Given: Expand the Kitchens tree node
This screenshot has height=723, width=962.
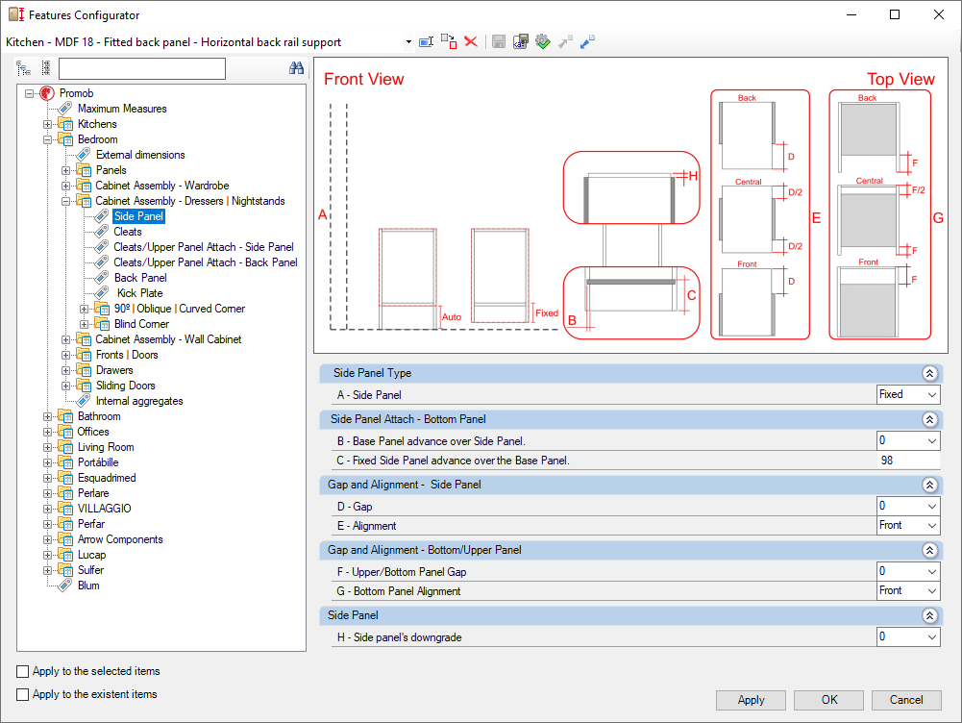Looking at the screenshot, I should click(47, 125).
